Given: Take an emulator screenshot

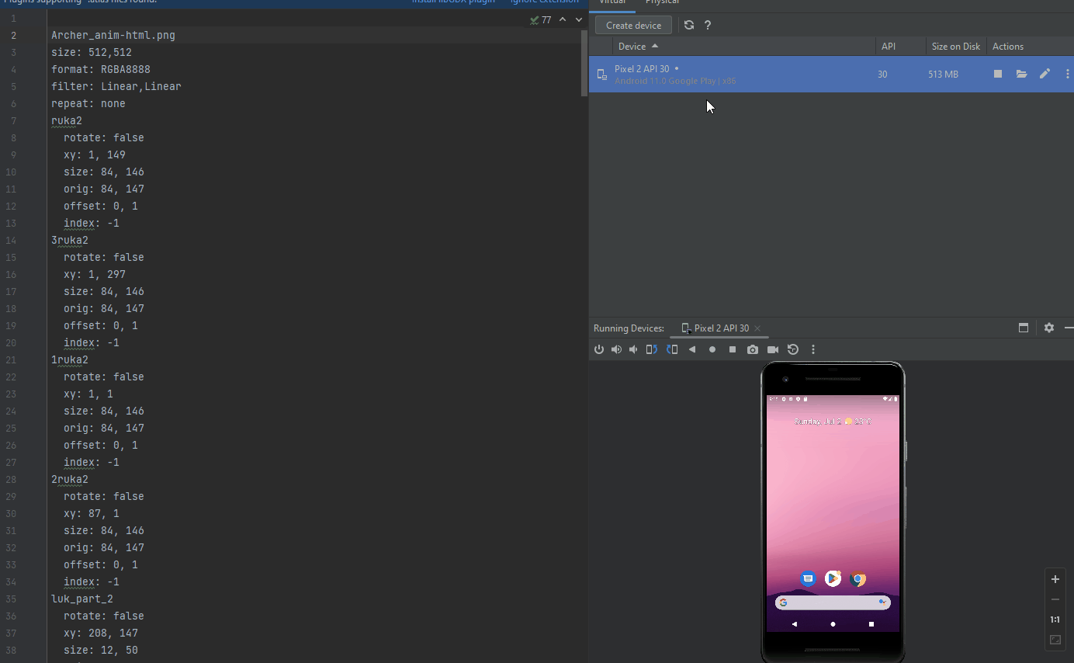Looking at the screenshot, I should (753, 349).
